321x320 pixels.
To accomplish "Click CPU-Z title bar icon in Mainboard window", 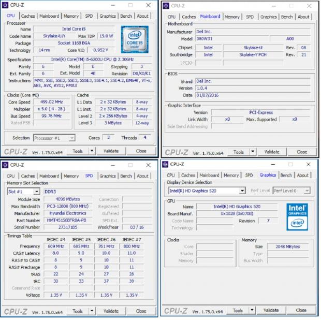I will point(166,6).
